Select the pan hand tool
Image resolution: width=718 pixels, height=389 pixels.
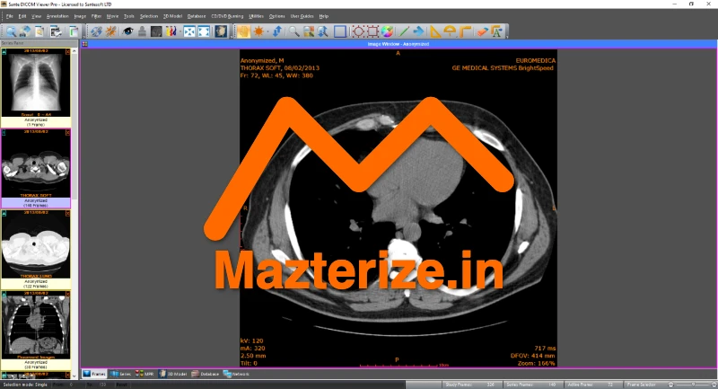243,31
